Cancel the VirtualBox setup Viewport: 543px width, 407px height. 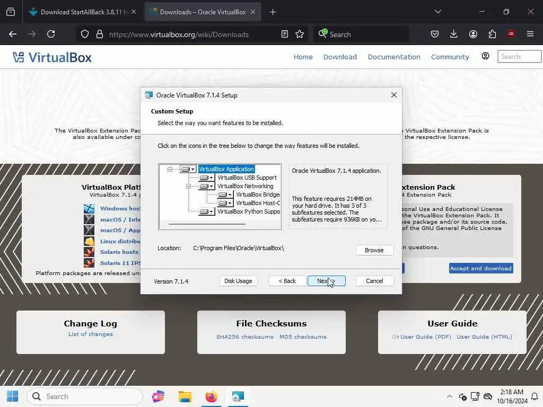(x=374, y=281)
